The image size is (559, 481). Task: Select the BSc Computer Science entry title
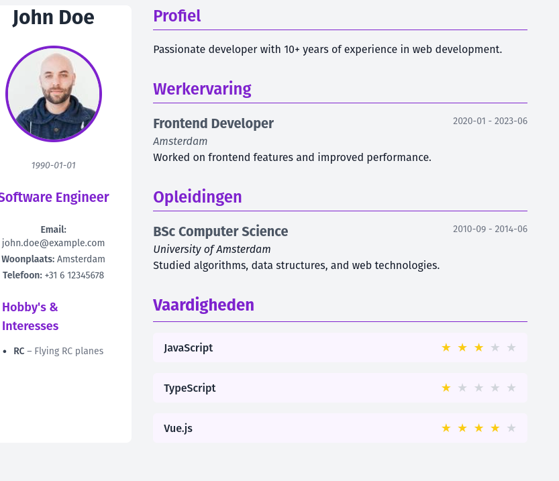pyautogui.click(x=220, y=231)
